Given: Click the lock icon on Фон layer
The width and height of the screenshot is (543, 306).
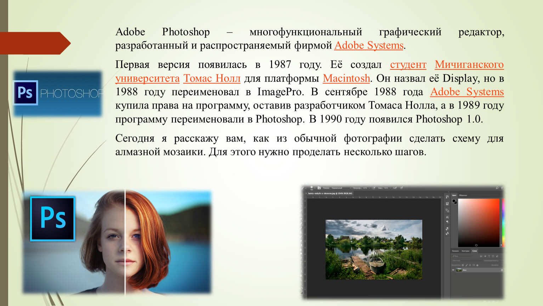Looking at the screenshot, I should tap(502, 270).
